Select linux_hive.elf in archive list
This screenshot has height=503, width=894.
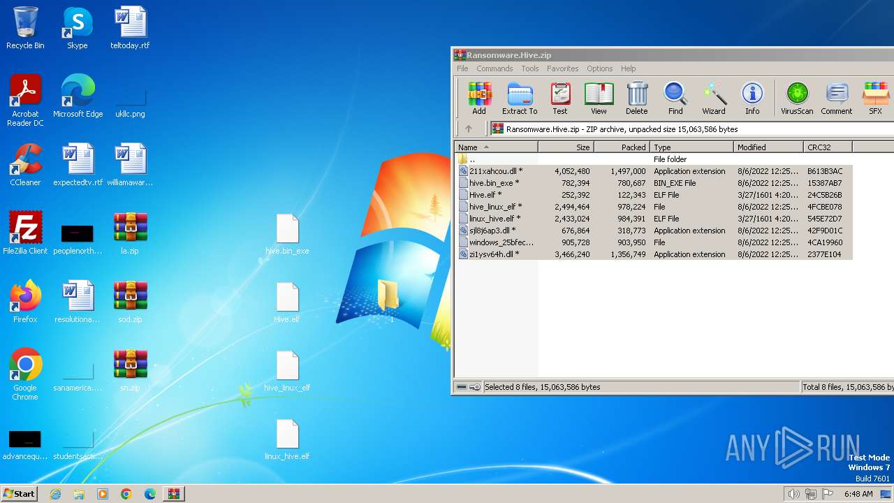point(654,219)
